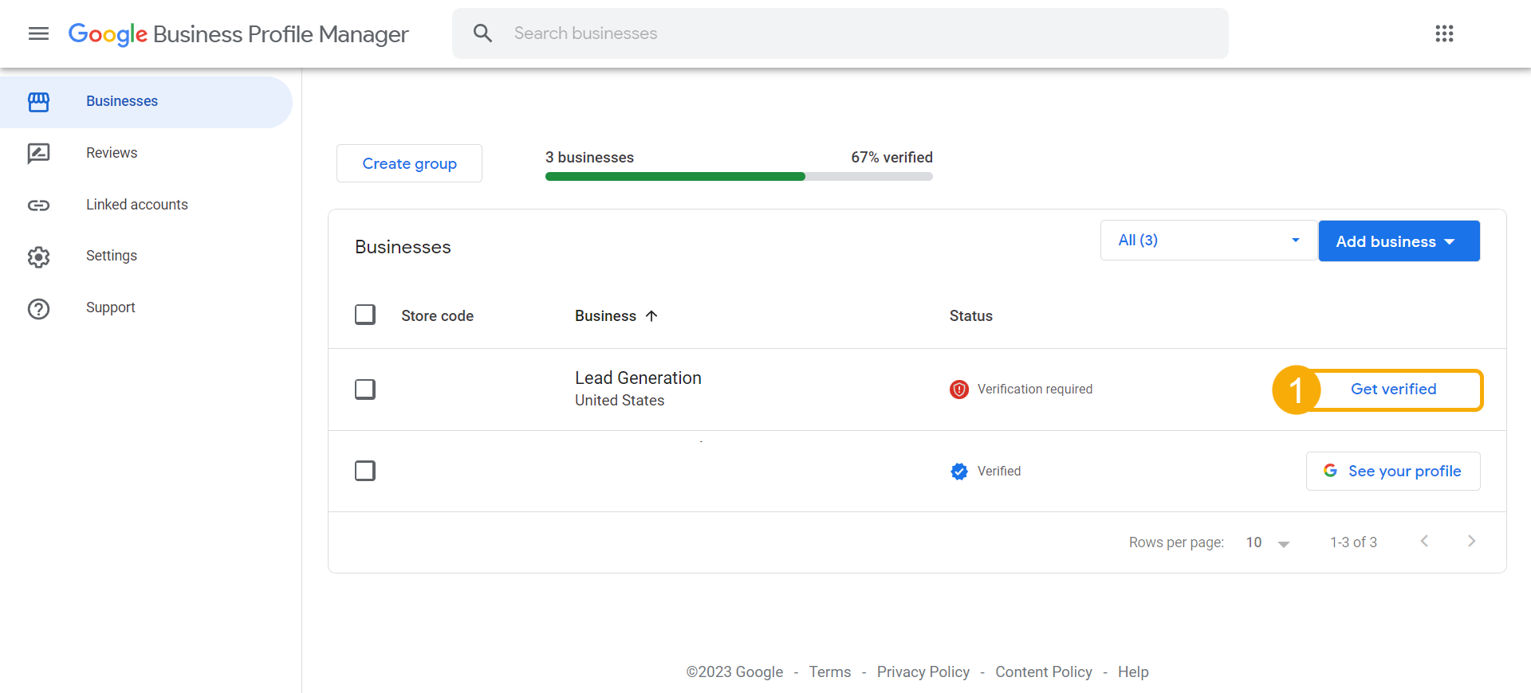The height and width of the screenshot is (693, 1531).
Task: Go to previous page of businesses
Action: pyautogui.click(x=1424, y=542)
